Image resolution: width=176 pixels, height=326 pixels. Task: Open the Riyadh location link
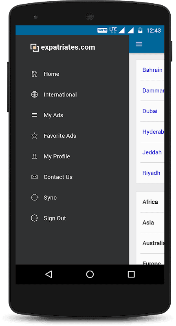151,173
